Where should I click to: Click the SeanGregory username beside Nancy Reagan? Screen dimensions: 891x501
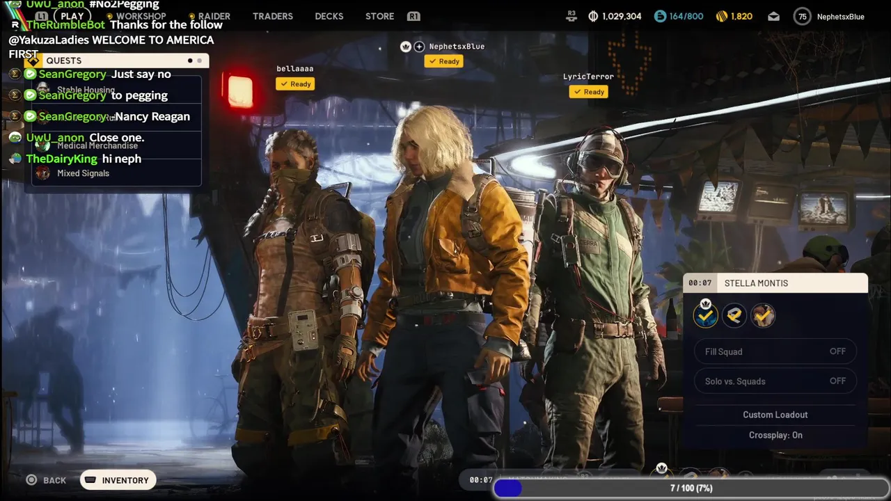[72, 116]
